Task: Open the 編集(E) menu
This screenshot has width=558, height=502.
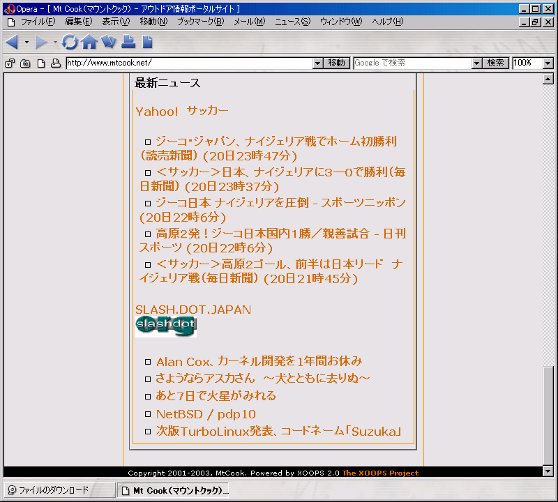Action: (x=79, y=22)
